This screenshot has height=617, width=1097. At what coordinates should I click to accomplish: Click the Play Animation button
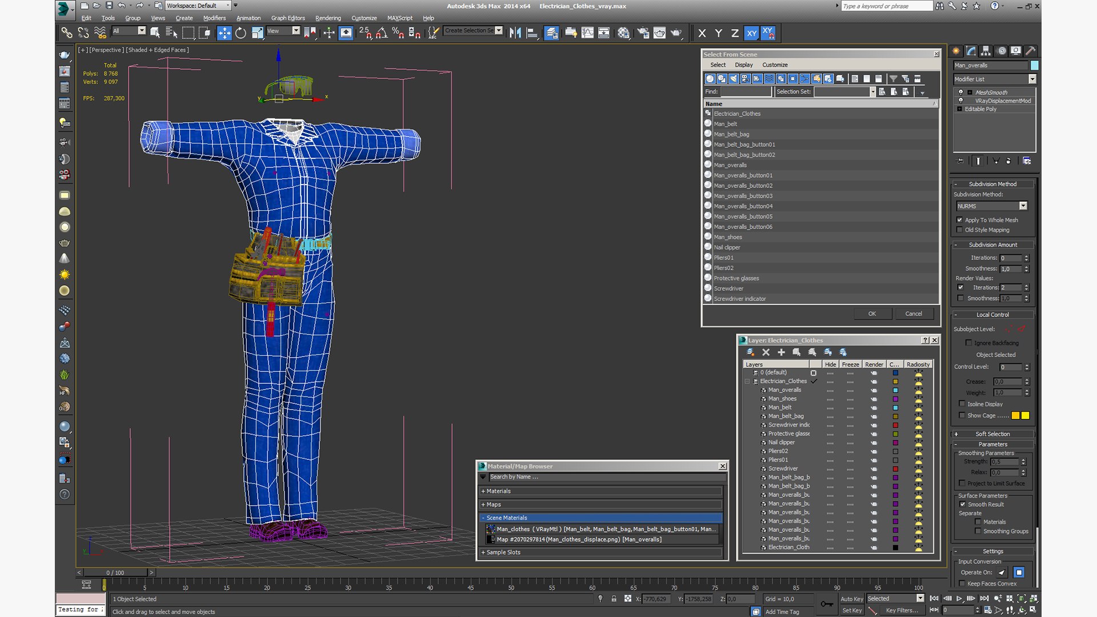pyautogui.click(x=959, y=599)
